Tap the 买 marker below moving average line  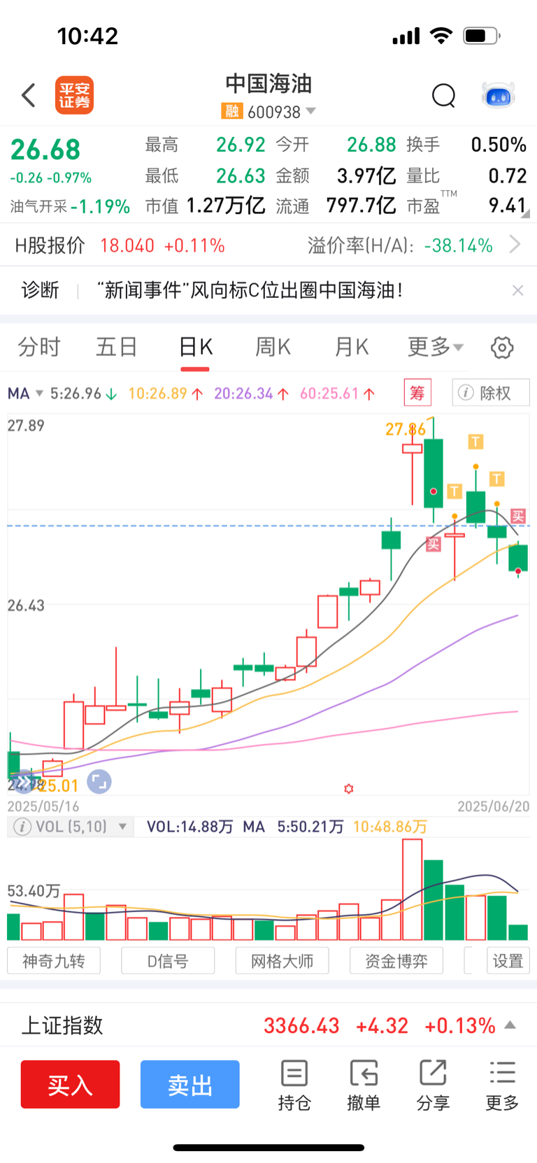click(x=434, y=544)
